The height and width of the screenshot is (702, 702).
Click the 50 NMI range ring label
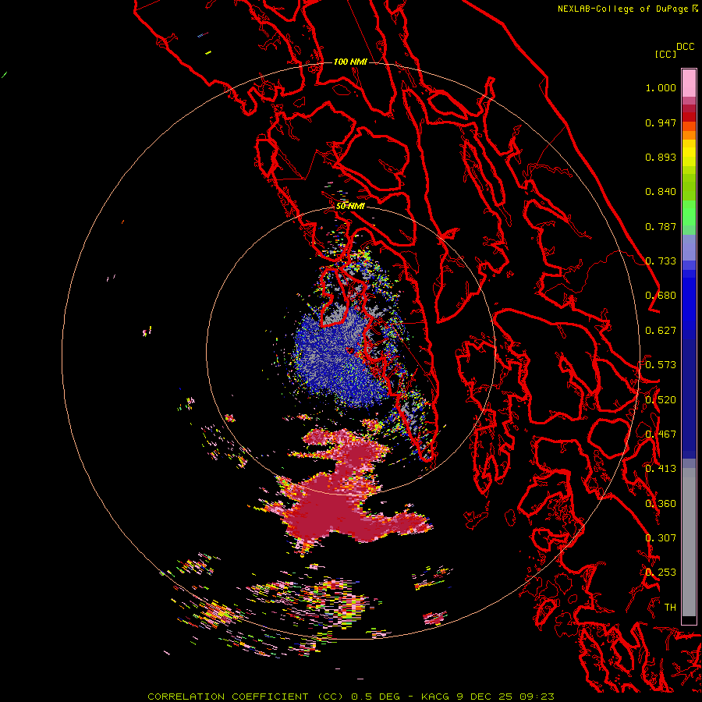point(350,207)
